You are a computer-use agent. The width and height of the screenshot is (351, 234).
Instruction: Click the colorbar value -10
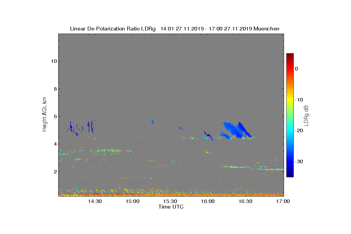click(299, 100)
